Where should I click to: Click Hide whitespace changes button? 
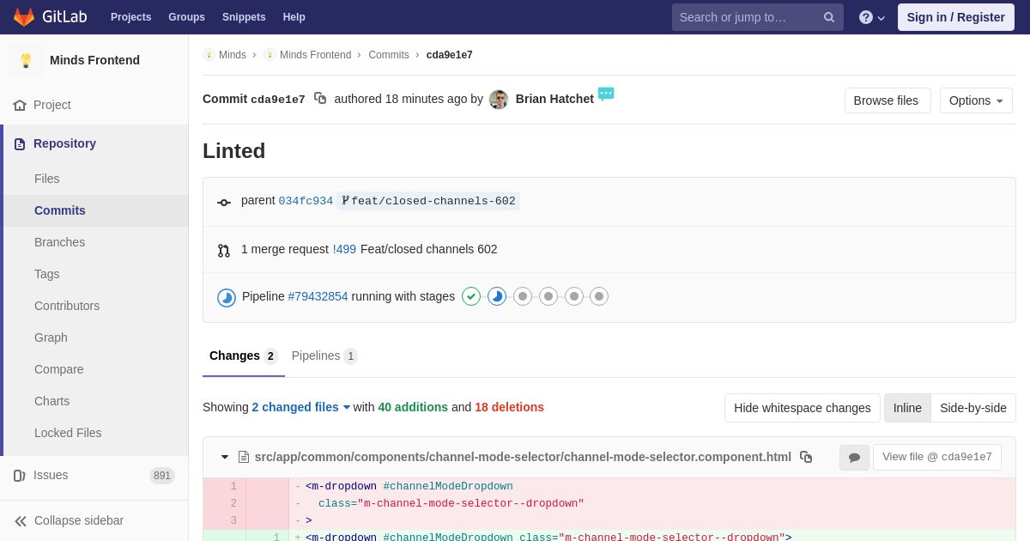coord(803,408)
